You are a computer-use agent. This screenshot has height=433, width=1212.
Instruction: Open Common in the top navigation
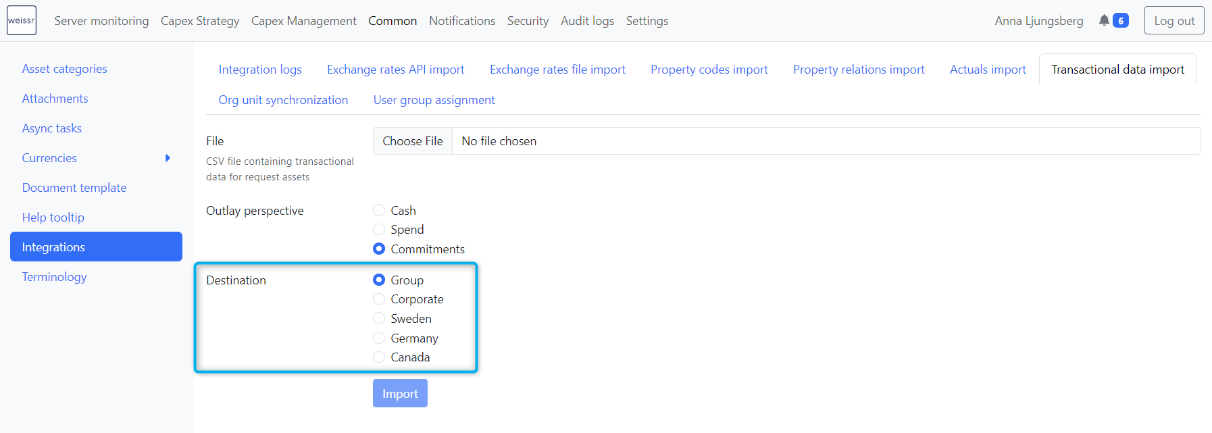point(393,21)
